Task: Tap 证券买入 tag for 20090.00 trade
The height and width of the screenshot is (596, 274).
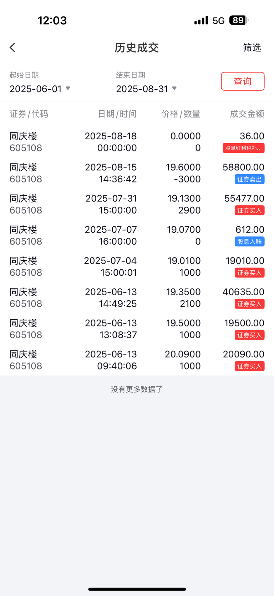Action: click(x=249, y=366)
